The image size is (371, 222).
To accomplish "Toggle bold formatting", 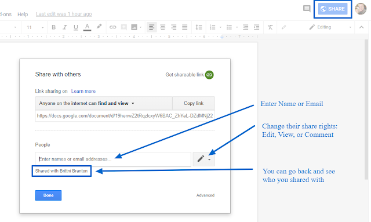I will click(x=54, y=27).
